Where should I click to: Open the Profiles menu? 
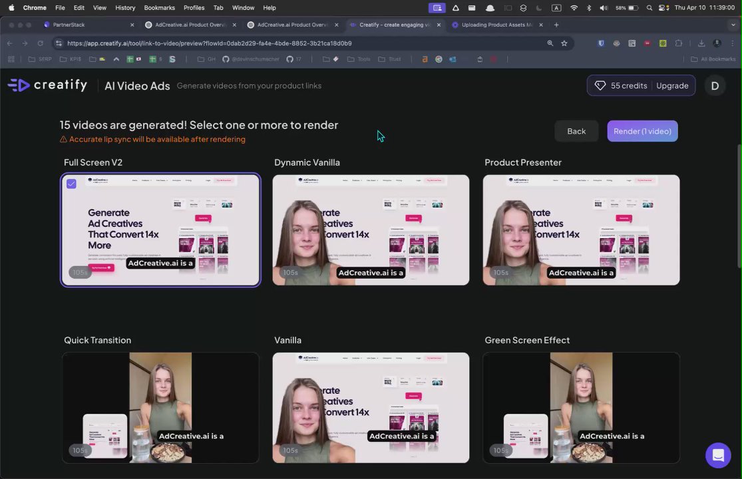(194, 7)
